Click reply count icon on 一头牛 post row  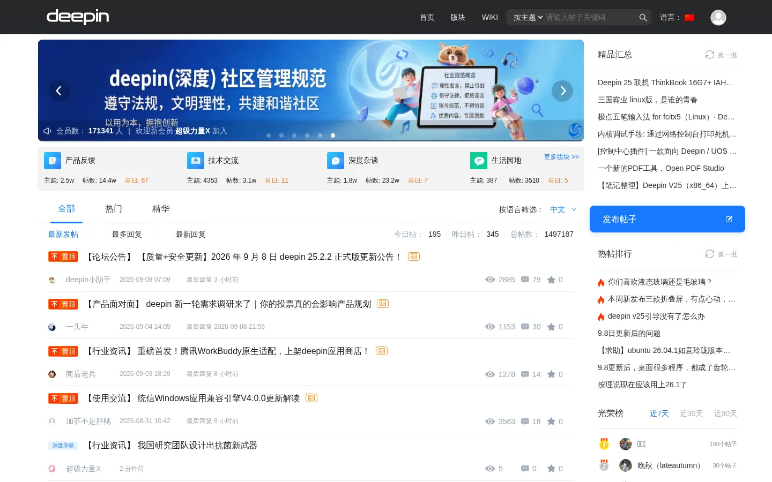coord(525,327)
